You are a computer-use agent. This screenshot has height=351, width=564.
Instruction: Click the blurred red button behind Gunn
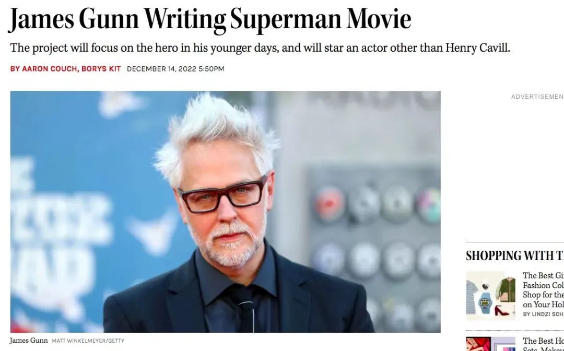point(329,203)
